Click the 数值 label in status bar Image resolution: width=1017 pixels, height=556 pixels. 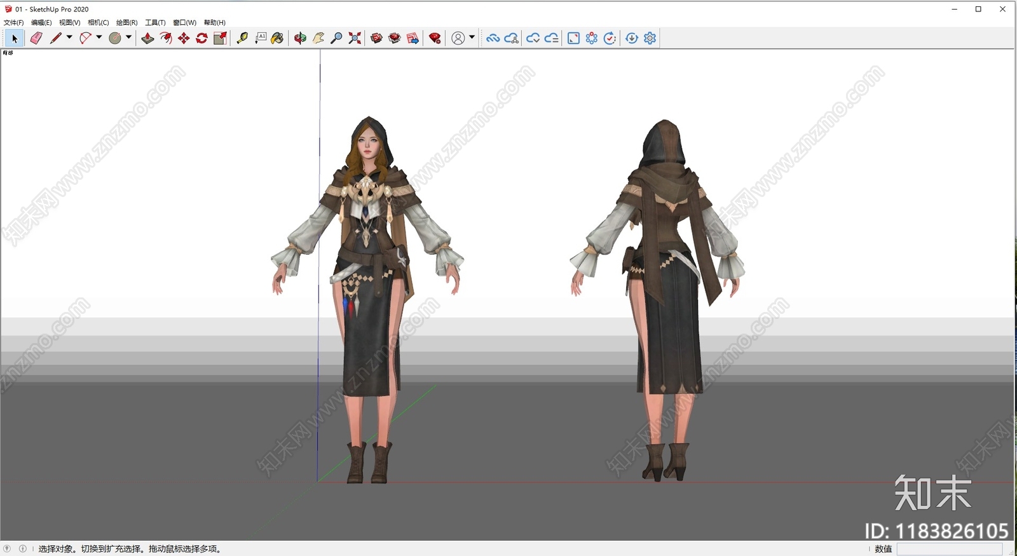[x=884, y=549]
